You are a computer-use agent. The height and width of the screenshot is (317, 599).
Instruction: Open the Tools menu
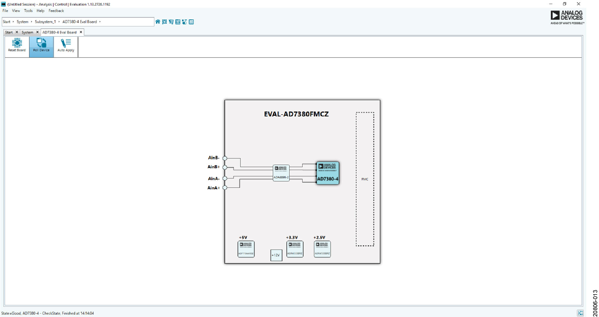[x=28, y=10]
